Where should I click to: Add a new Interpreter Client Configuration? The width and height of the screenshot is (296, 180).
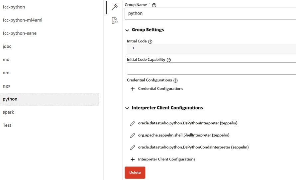(x=133, y=159)
